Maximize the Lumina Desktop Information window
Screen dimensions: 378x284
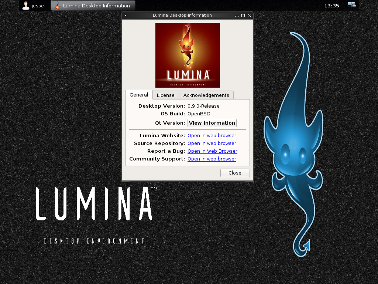click(243, 16)
